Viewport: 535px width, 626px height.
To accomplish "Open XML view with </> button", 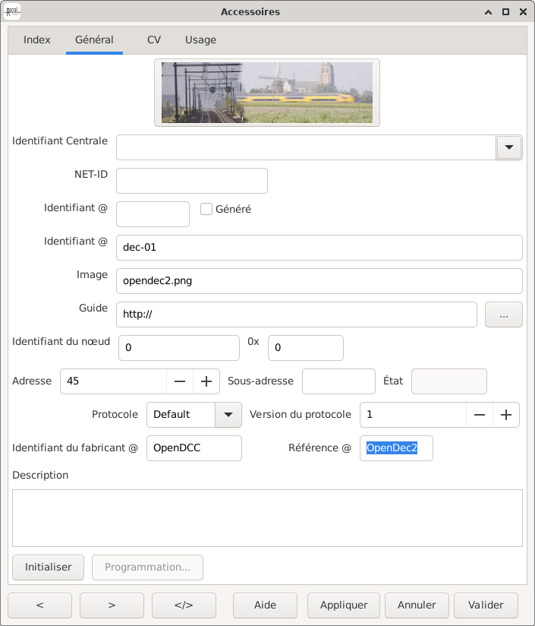I will click(184, 605).
